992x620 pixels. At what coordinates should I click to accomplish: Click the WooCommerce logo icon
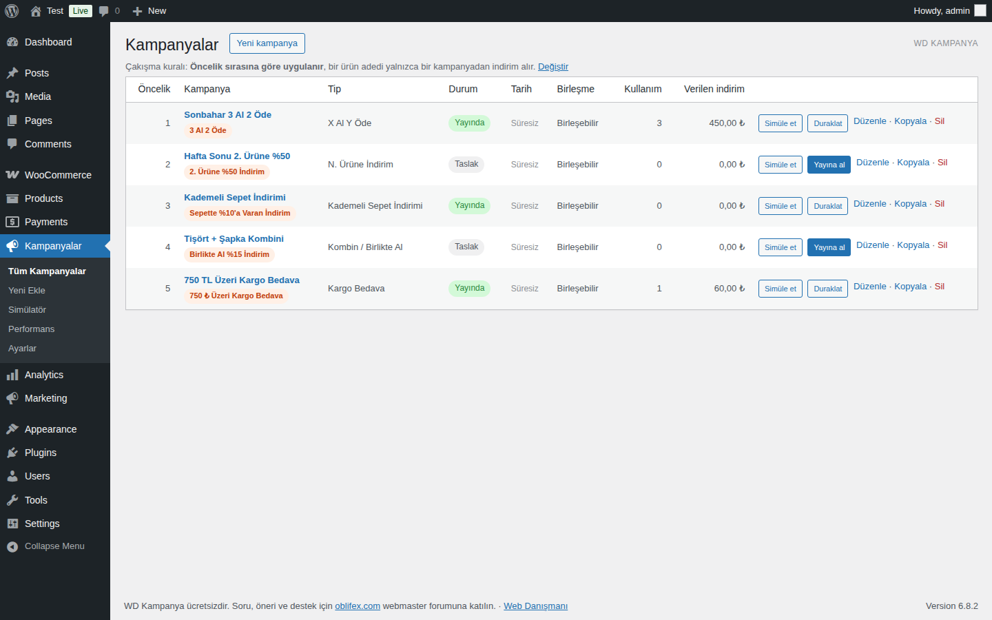(12, 175)
